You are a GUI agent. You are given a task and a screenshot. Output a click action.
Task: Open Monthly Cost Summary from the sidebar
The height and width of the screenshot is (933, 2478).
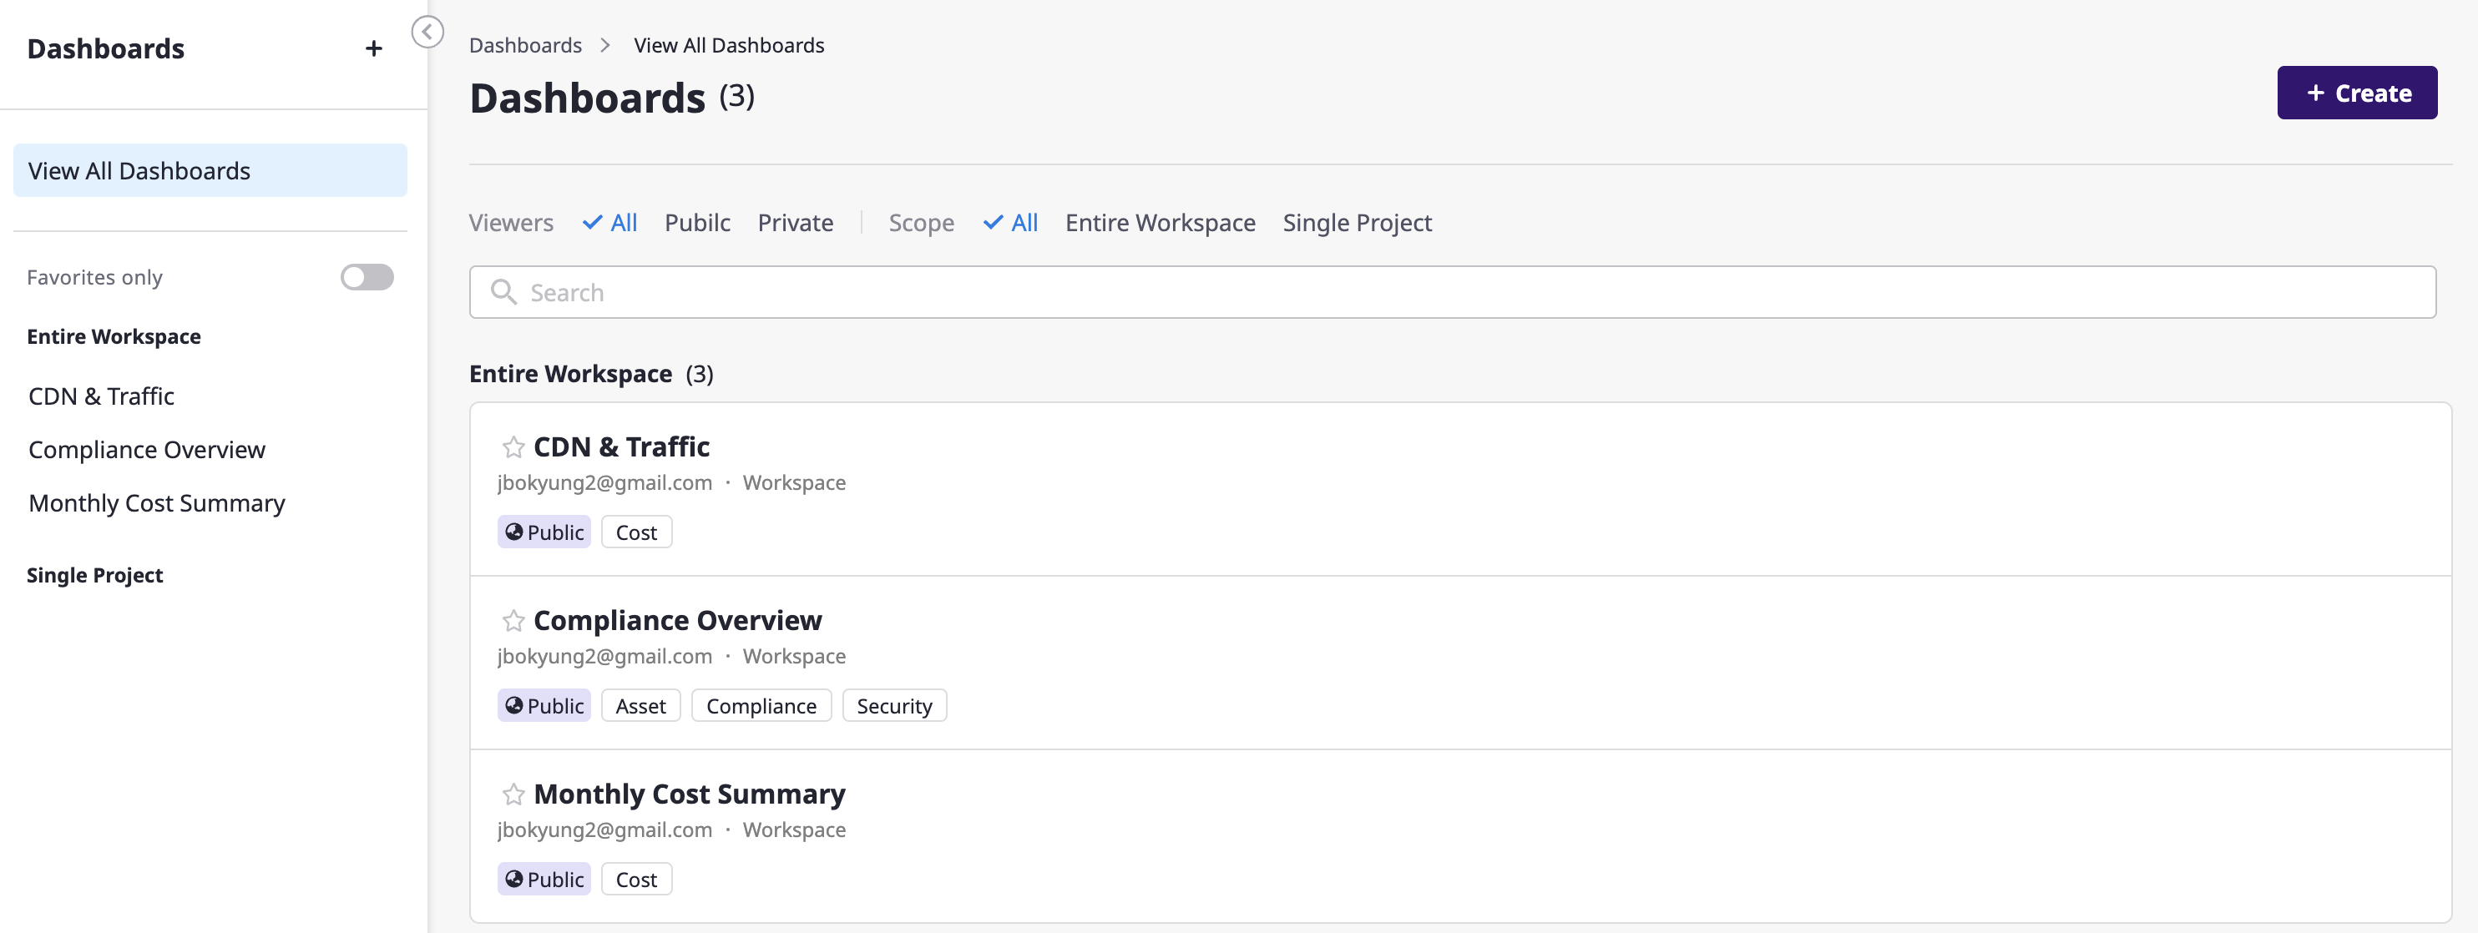point(157,503)
